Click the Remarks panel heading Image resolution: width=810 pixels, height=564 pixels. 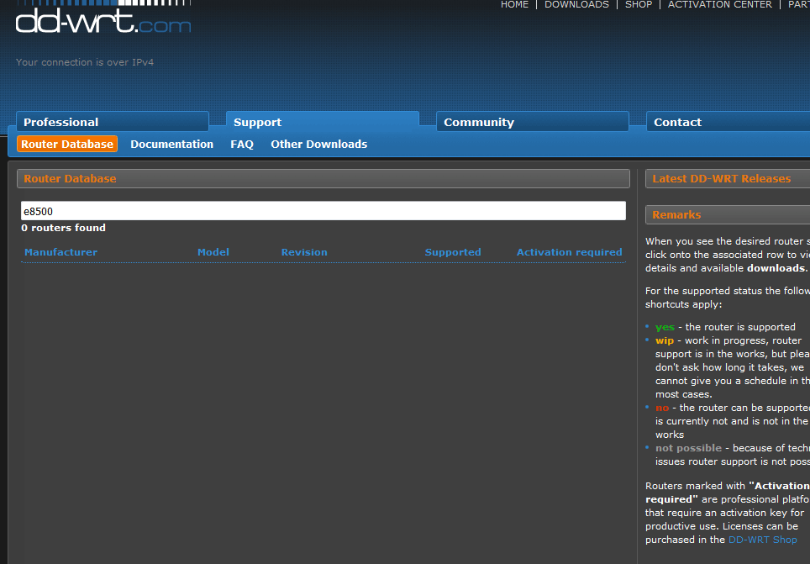728,215
